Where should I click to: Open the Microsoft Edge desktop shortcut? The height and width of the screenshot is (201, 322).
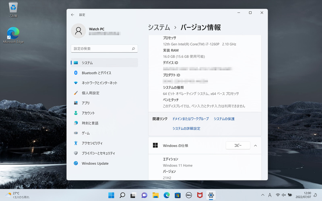click(x=13, y=35)
